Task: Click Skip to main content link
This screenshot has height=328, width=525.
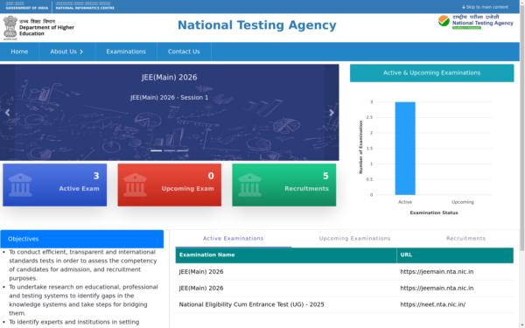Action: click(x=485, y=7)
